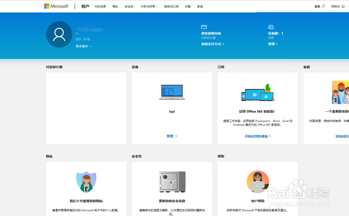Open the 隐私 navigation item
This screenshot has height=216, width=349.
(115, 6)
